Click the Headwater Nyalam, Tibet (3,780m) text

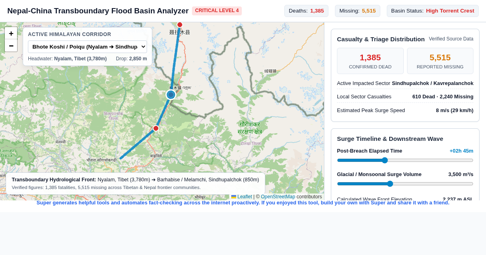pyautogui.click(x=67, y=59)
